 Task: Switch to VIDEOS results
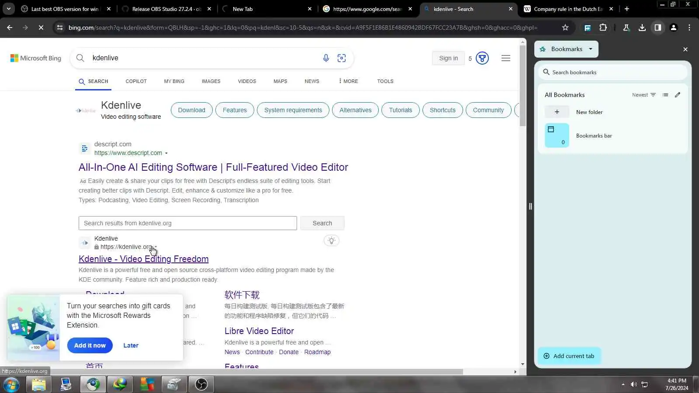pos(247,81)
